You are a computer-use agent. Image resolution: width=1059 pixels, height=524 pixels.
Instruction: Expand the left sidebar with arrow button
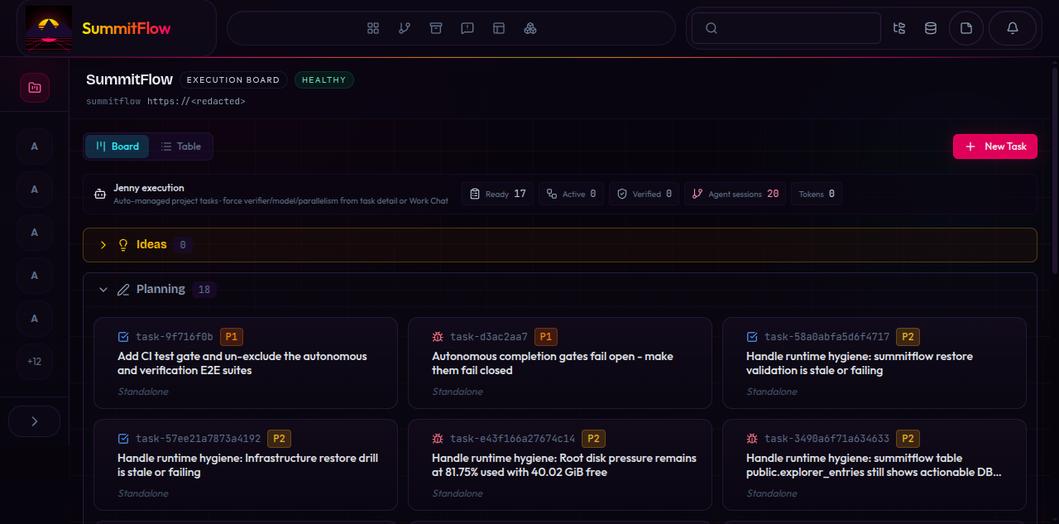(35, 421)
